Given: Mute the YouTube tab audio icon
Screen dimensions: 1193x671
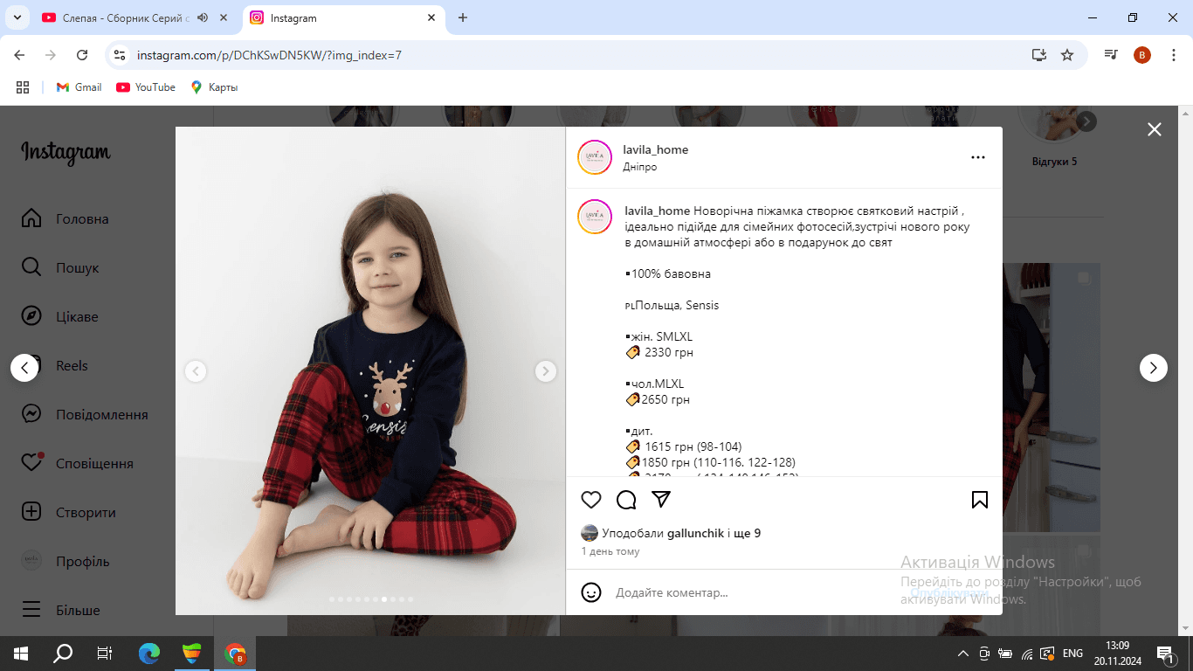Looking at the screenshot, I should coord(203,17).
